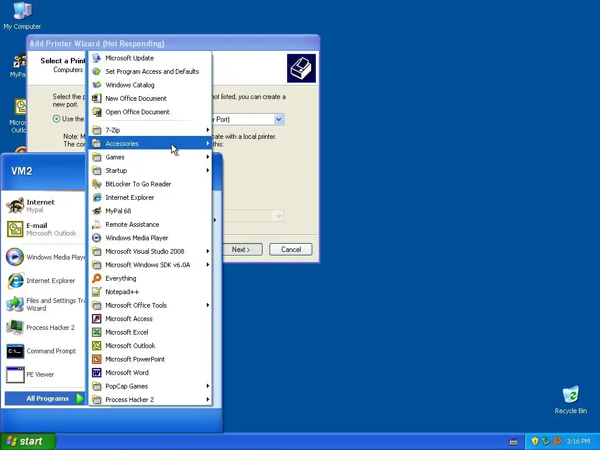
Task: Launch Internet Explorer from the All Programs list
Action: click(150, 197)
